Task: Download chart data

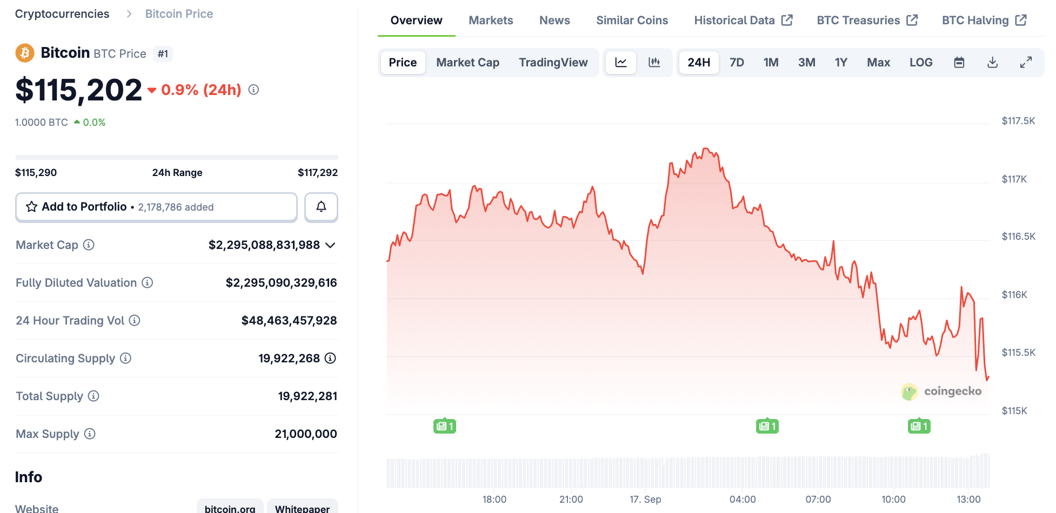Action: click(x=992, y=63)
